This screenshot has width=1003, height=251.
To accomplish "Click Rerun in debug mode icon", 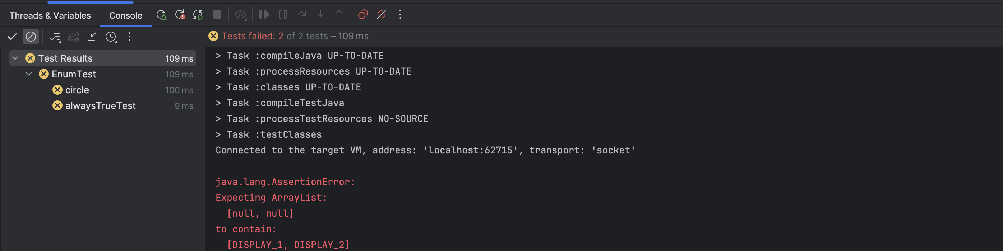I will 161,15.
